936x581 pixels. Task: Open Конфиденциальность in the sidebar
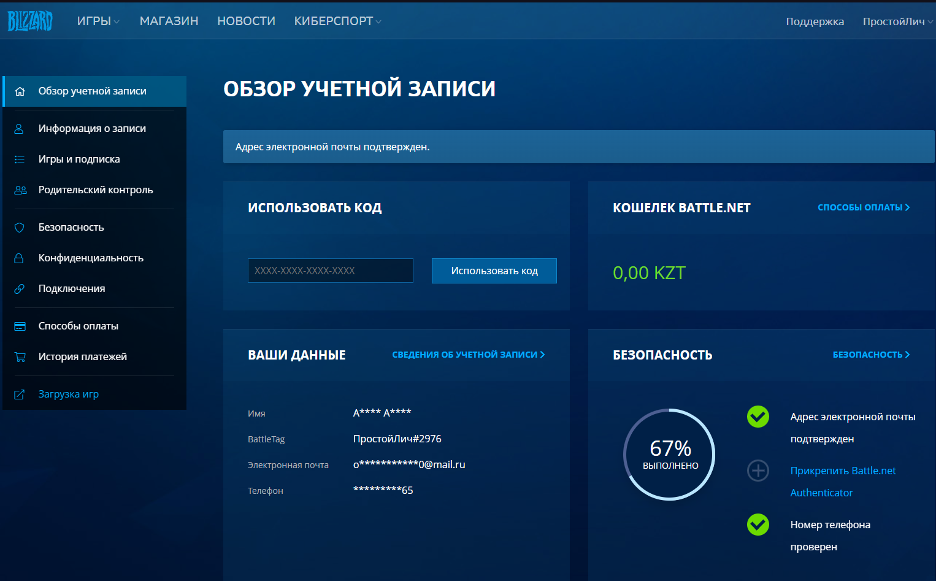[x=94, y=258]
